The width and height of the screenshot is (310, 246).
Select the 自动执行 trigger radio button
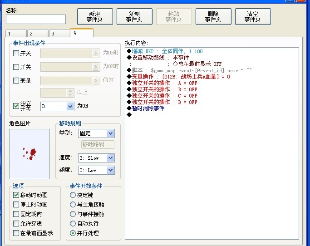click(x=73, y=224)
